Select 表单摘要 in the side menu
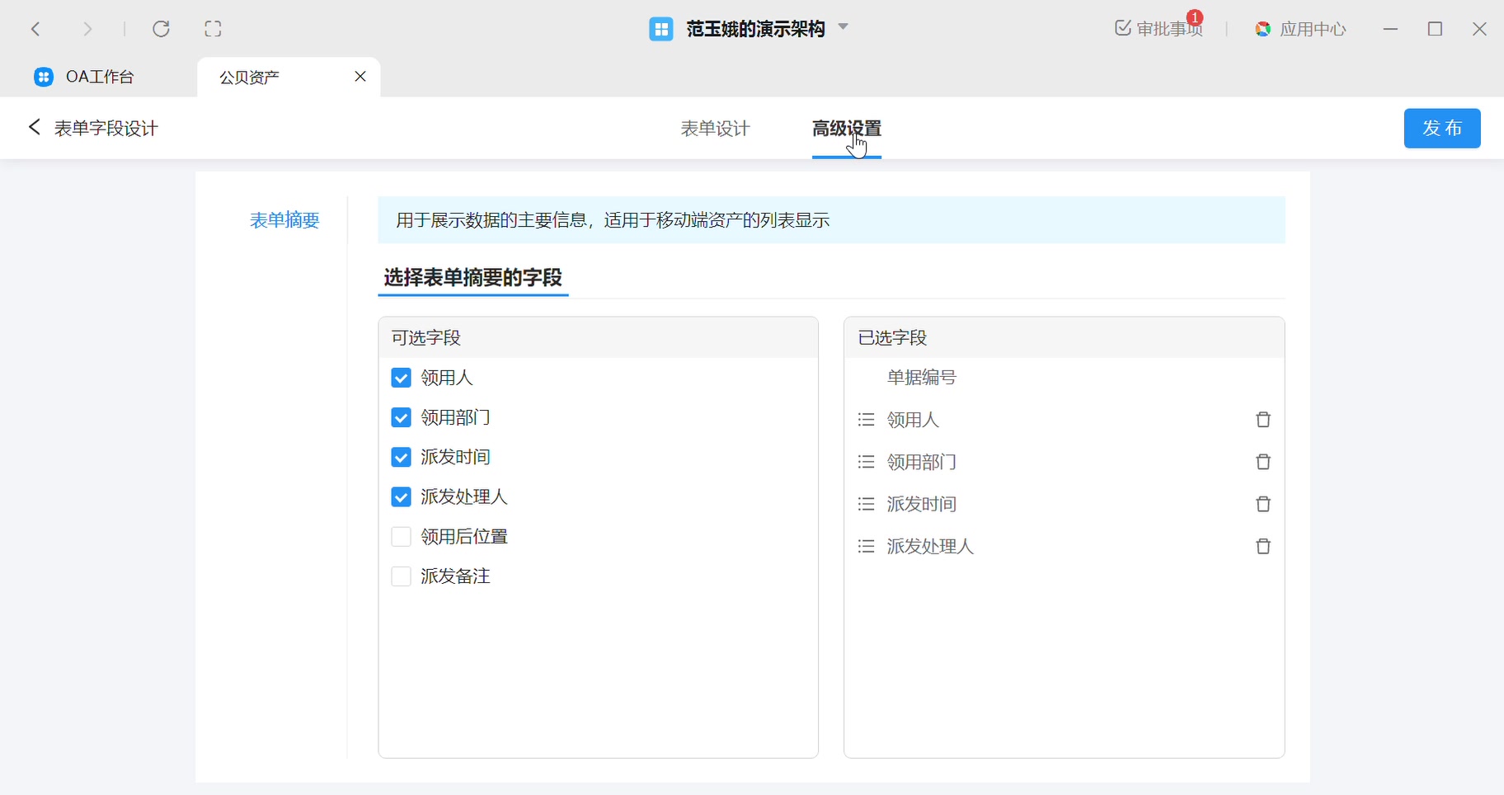This screenshot has height=795, width=1504. [x=284, y=220]
